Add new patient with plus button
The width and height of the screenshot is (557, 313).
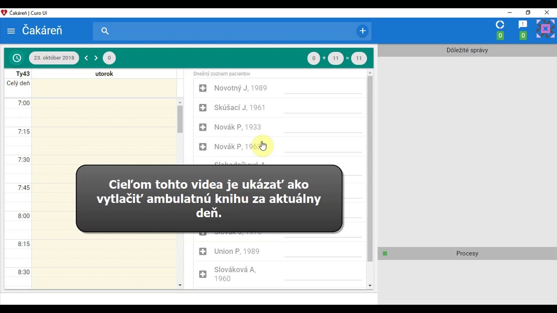pyautogui.click(x=362, y=31)
